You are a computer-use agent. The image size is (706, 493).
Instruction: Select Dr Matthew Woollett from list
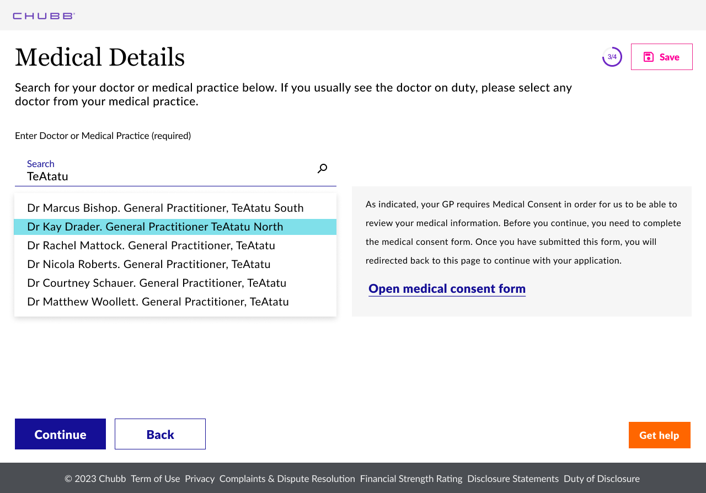pyautogui.click(x=175, y=302)
